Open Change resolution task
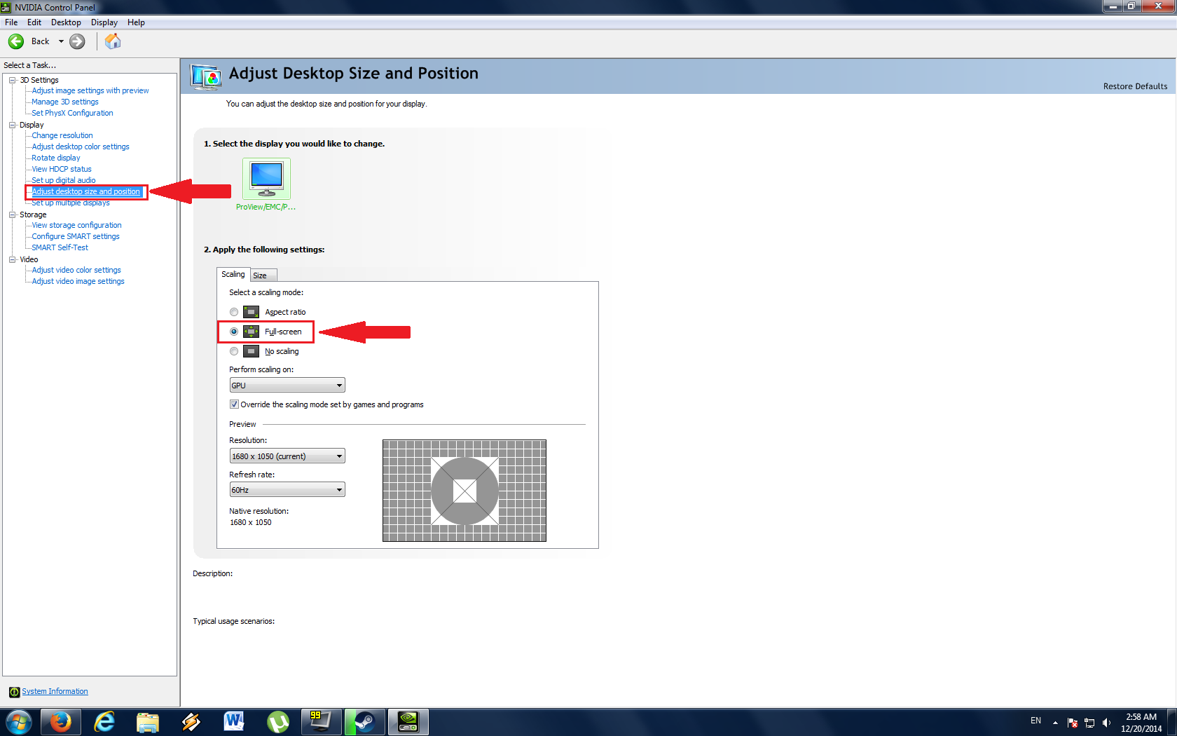 point(62,135)
